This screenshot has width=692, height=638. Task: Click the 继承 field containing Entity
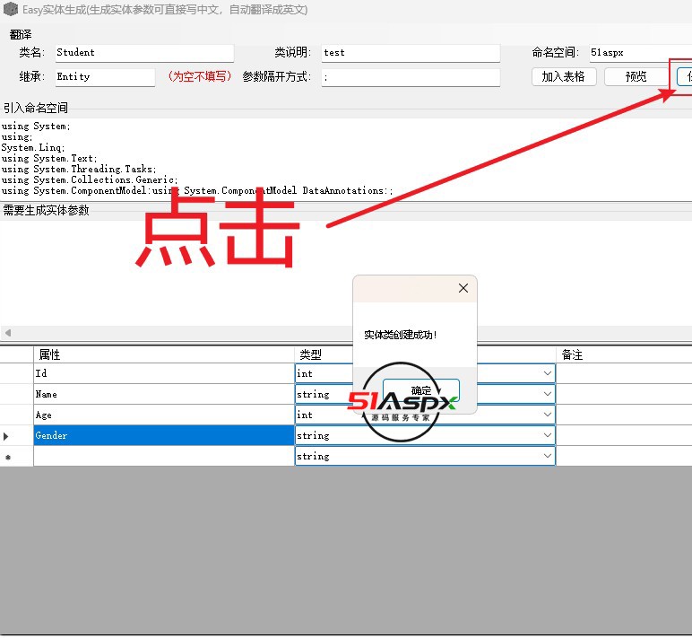click(104, 77)
